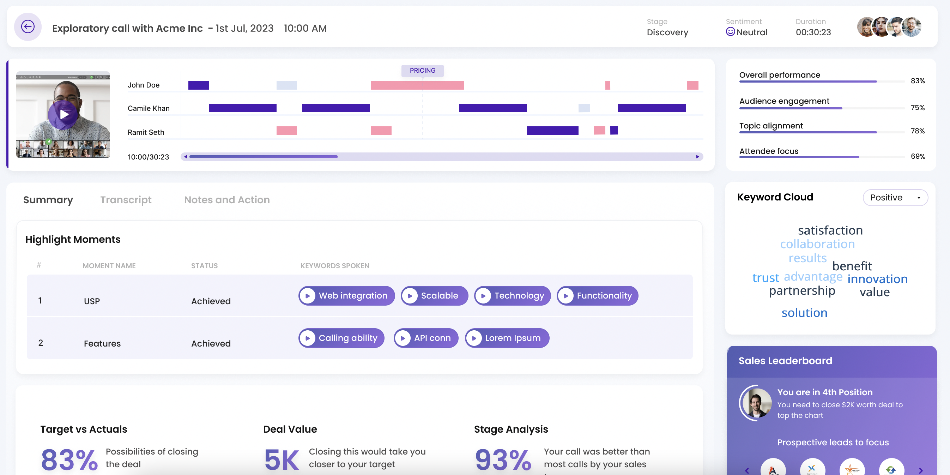Play the Calling ability keyword clip
Image resolution: width=950 pixels, height=475 pixels.
pyautogui.click(x=308, y=338)
